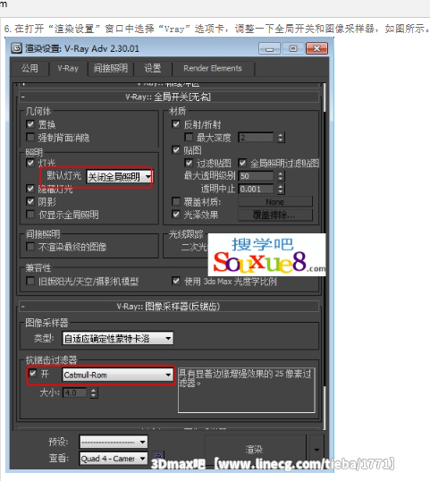Click the filter 大小 spinner arrows
The image size is (430, 481).
[94, 392]
